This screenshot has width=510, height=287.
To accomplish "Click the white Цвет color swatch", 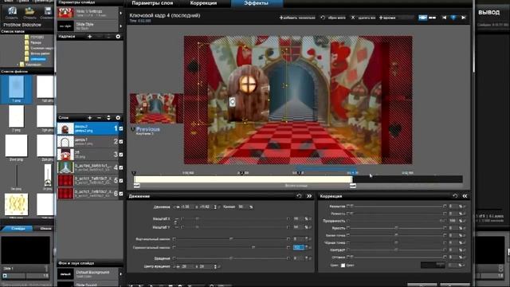I will click(x=343, y=265).
